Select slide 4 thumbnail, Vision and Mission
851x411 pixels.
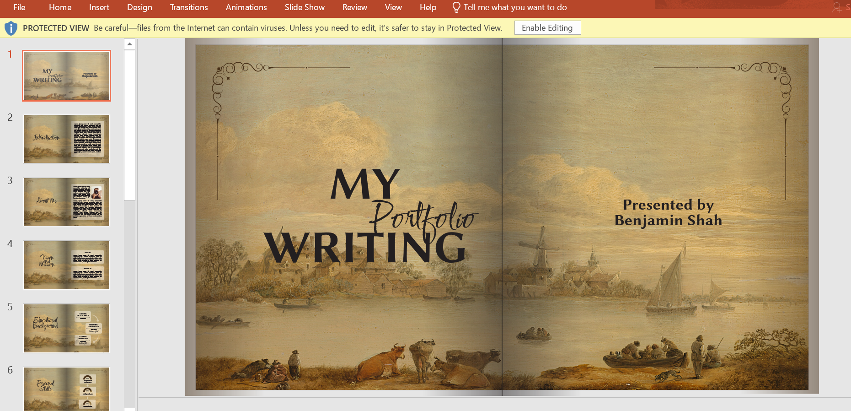click(x=67, y=265)
